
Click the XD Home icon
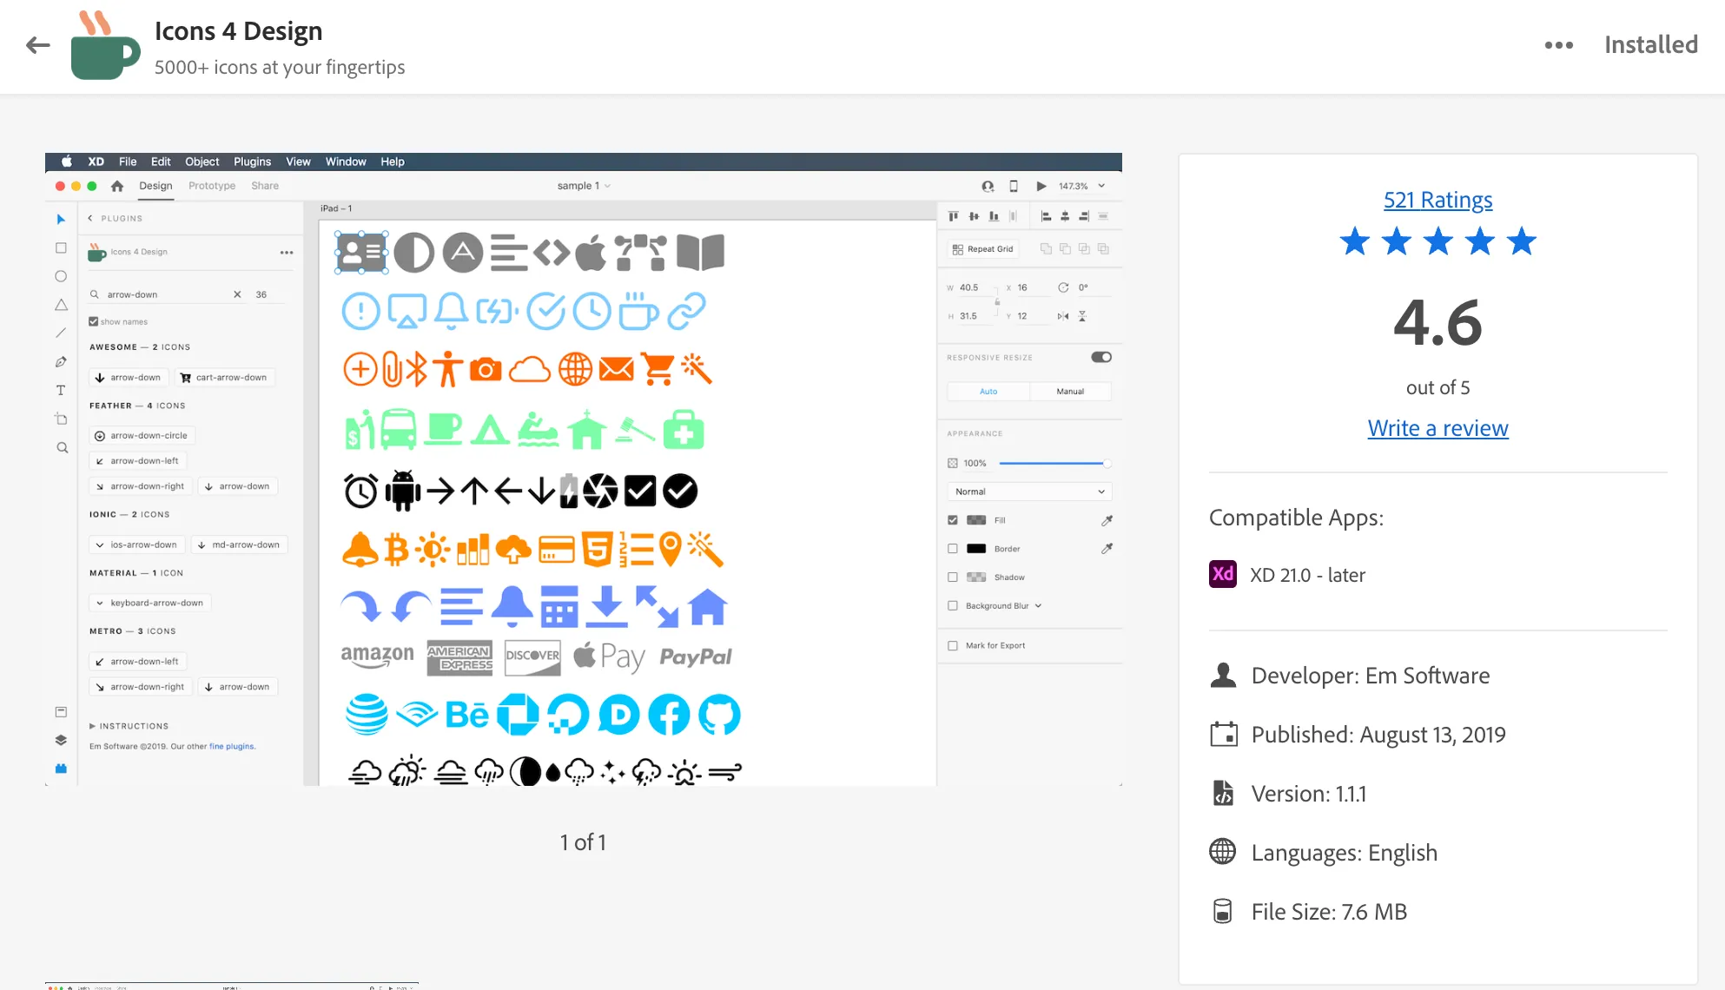pos(117,186)
